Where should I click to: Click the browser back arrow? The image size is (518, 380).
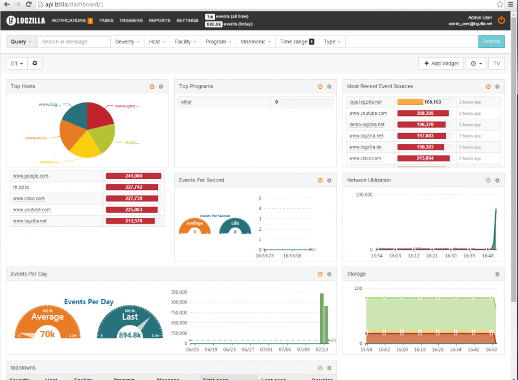6,5
